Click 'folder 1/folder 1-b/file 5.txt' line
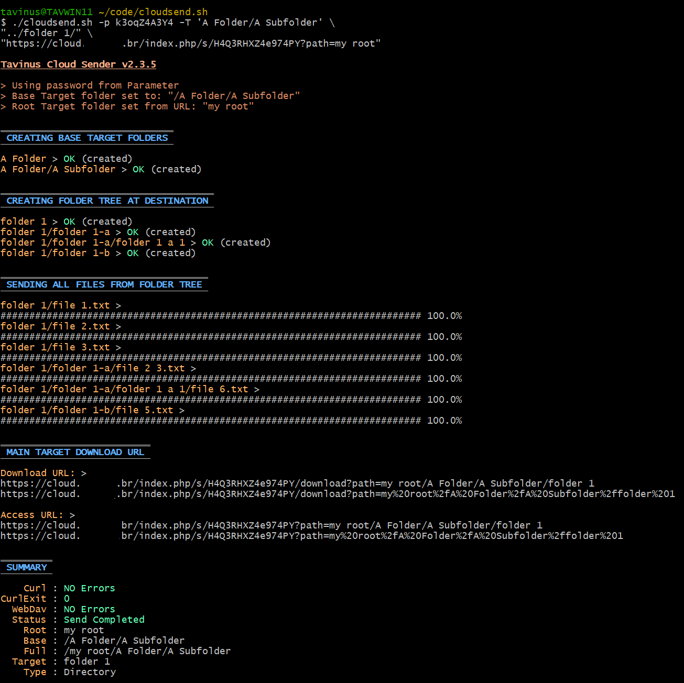Viewport: 684px width, 683px height. (x=93, y=410)
